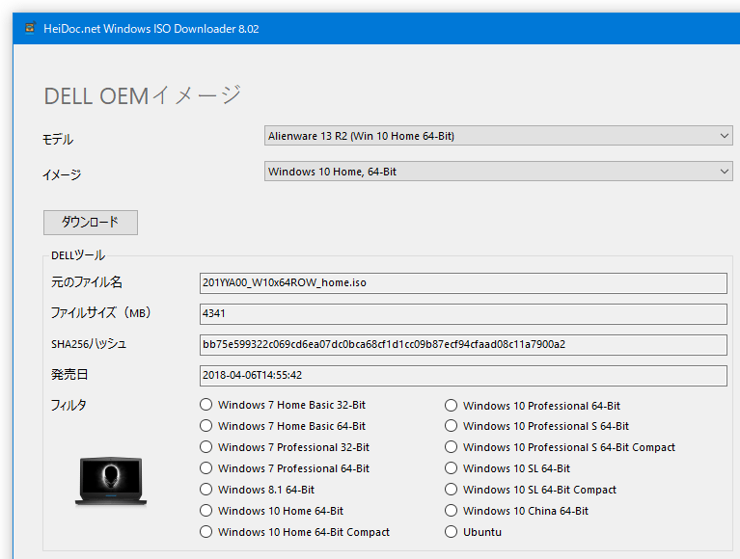
Task: Click the 元のファイル名 filename field
Action: (463, 282)
